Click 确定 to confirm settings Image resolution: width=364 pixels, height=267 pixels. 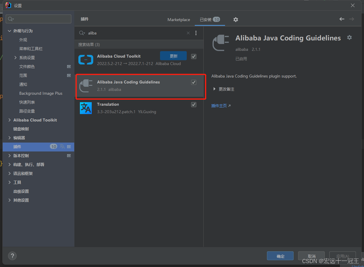280,256
